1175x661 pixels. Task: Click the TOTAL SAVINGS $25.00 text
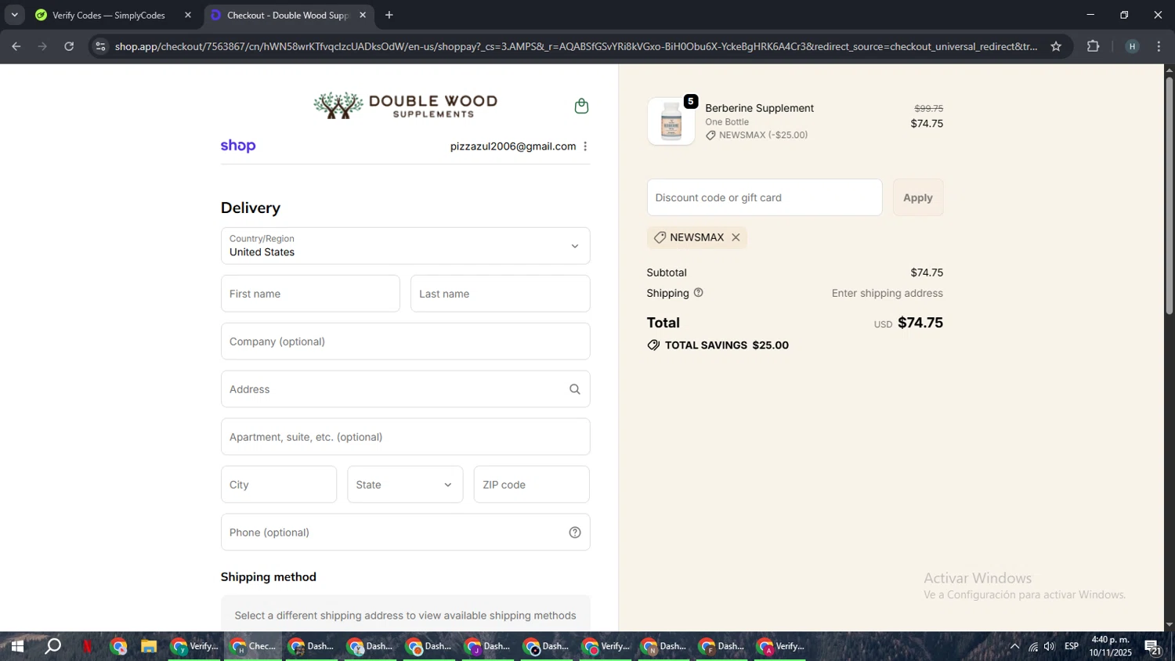[727, 345]
